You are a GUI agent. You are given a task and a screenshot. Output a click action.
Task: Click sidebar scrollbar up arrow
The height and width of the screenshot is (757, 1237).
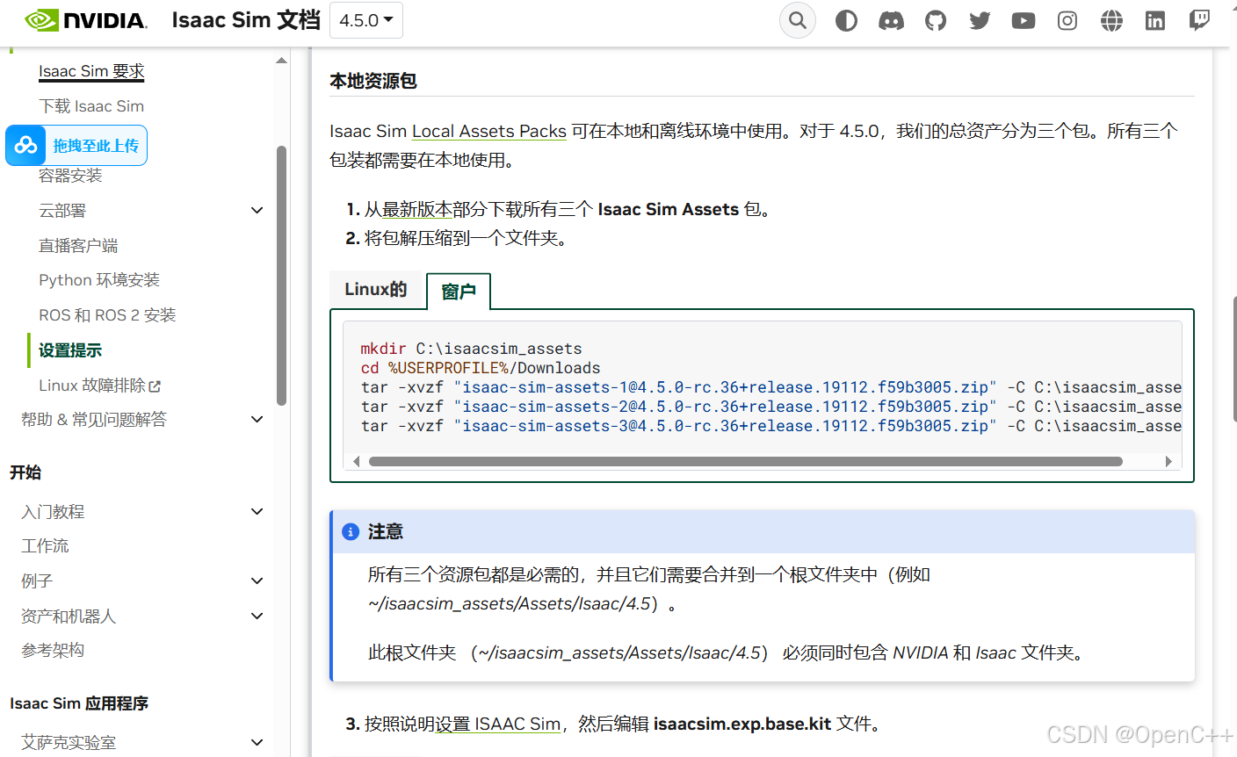281,61
